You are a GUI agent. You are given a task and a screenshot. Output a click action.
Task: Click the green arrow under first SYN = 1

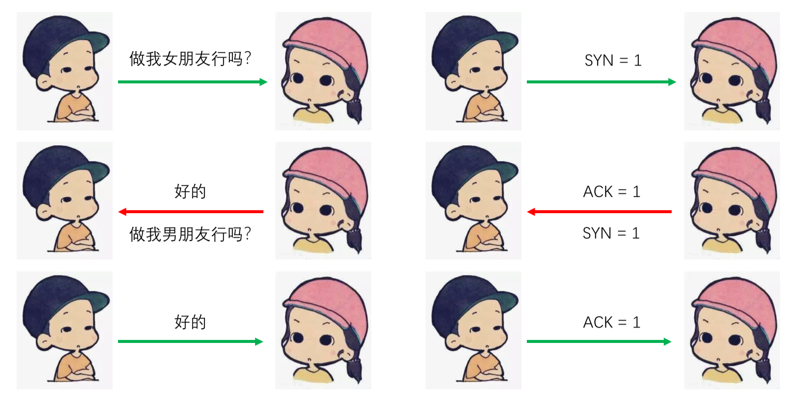click(x=602, y=82)
